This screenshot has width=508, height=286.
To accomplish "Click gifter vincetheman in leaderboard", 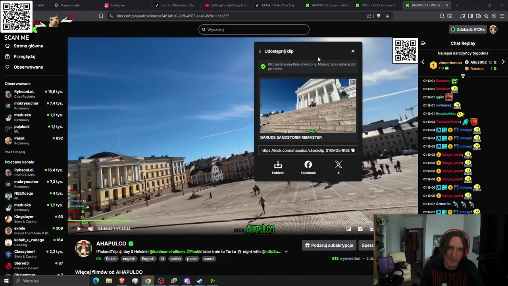I will (450, 63).
